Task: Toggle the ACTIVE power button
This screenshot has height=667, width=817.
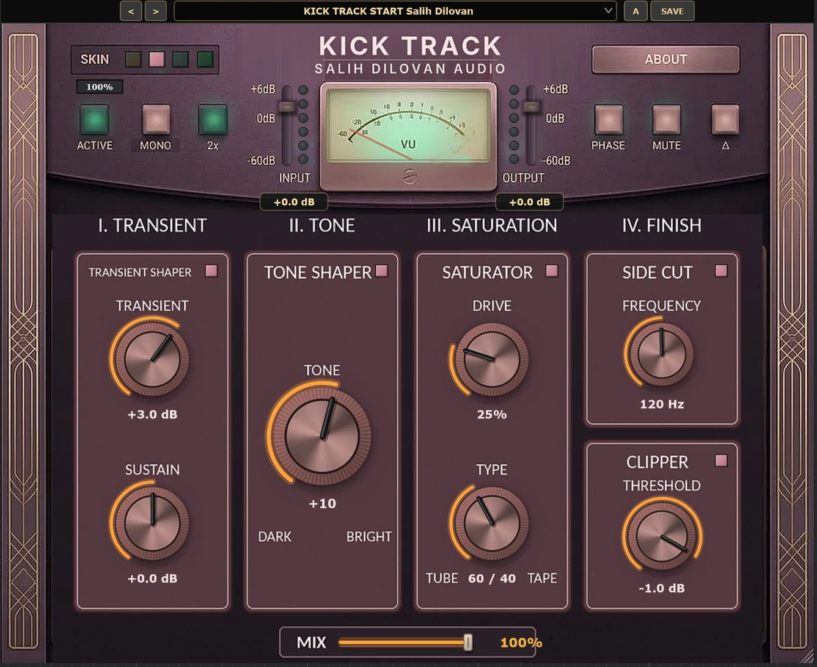Action: (x=95, y=119)
